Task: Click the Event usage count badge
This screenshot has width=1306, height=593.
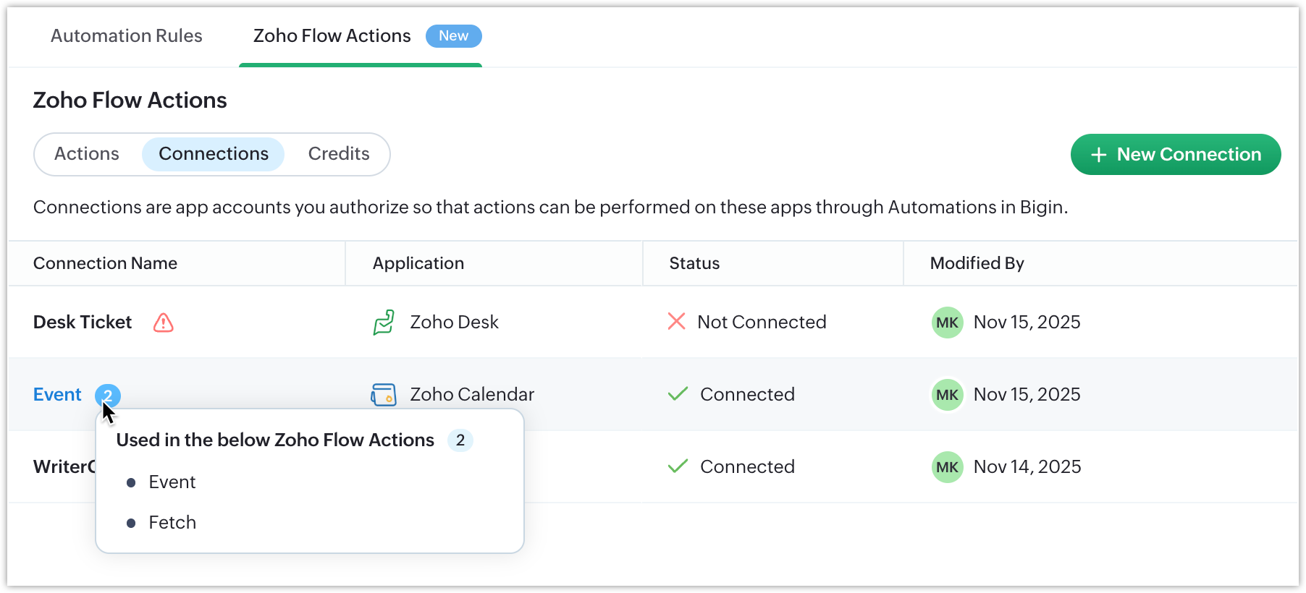Action: point(108,395)
